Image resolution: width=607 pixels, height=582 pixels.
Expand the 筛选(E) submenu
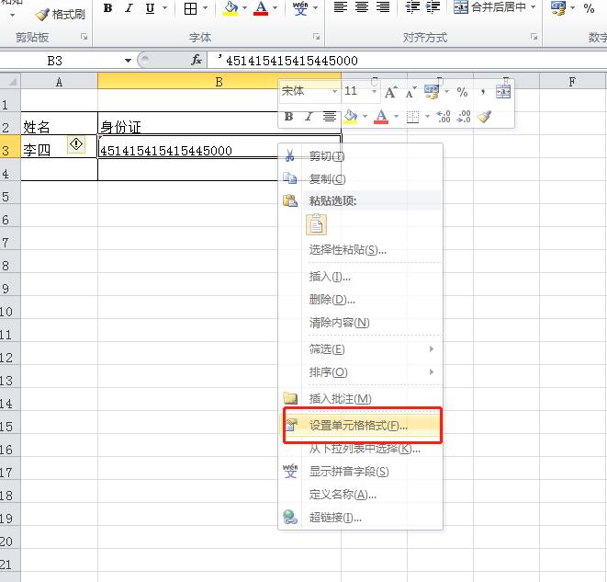pyautogui.click(x=361, y=349)
